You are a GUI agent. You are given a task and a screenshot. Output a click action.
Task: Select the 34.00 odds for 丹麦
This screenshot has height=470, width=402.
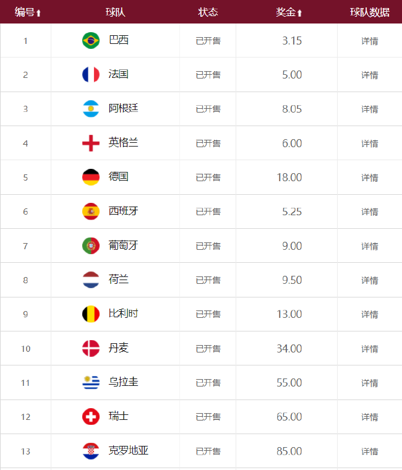(x=289, y=349)
